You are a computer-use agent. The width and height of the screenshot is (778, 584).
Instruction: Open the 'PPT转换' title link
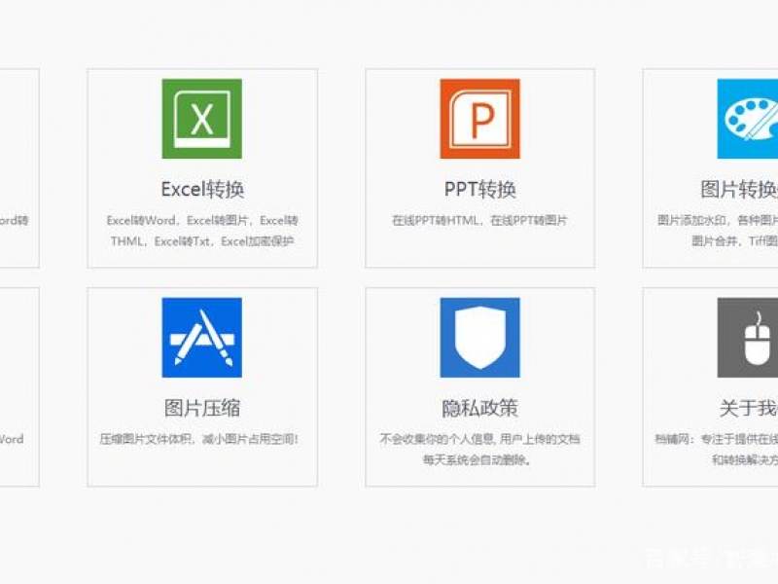coord(479,189)
